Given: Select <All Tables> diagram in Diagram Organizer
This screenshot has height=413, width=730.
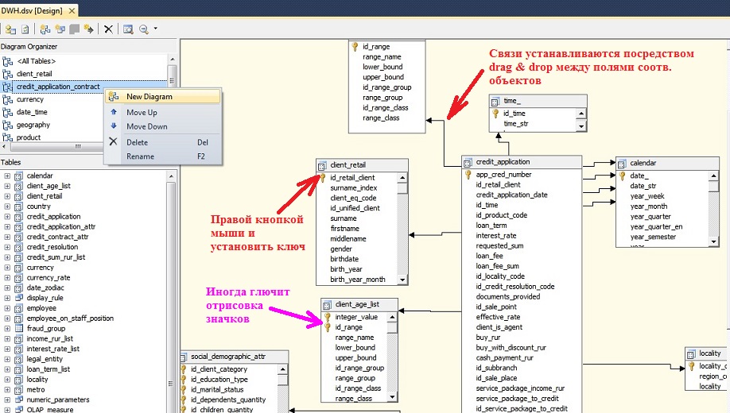Looking at the screenshot, I should coord(37,61).
